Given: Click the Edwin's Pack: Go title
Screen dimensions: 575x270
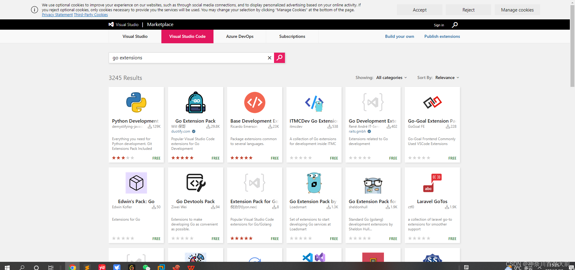Looking at the screenshot, I should coord(136,201).
